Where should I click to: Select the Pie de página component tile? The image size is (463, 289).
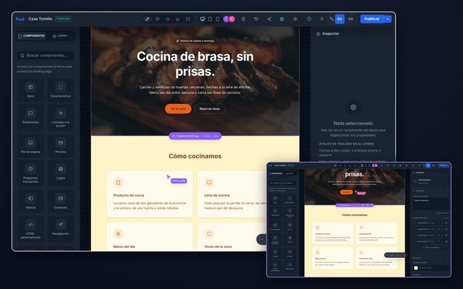pos(30,145)
